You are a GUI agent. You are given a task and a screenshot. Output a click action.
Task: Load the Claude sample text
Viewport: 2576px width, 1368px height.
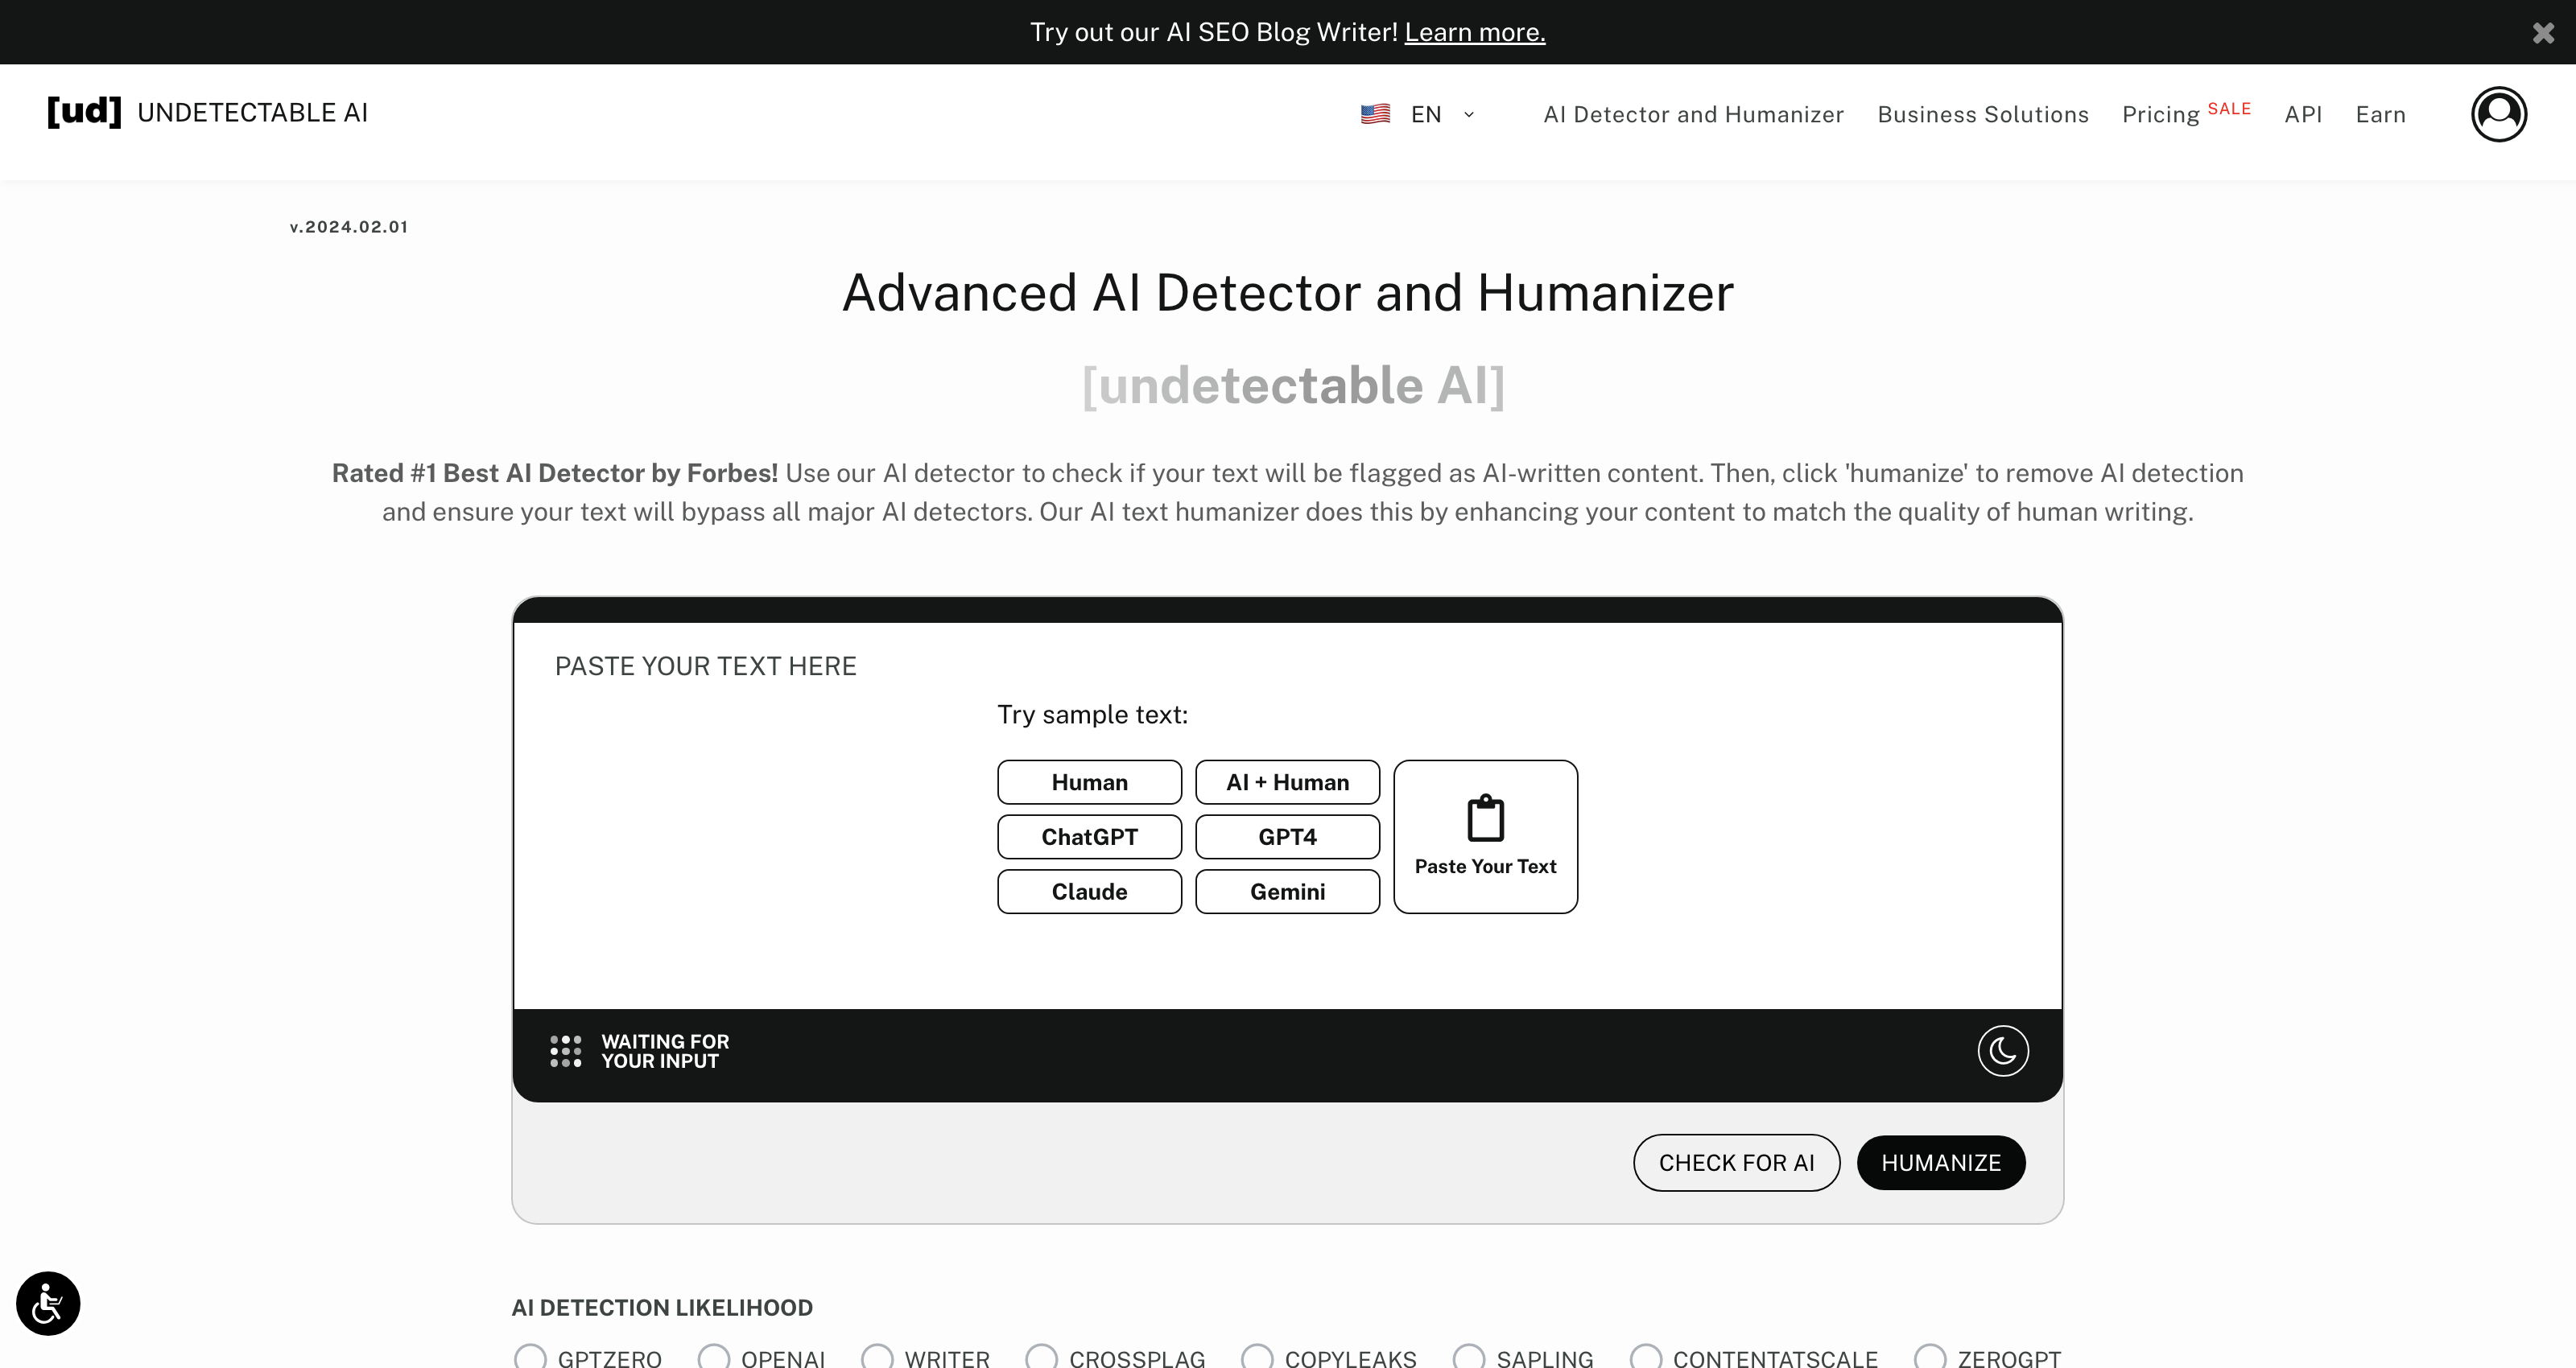[1089, 891]
